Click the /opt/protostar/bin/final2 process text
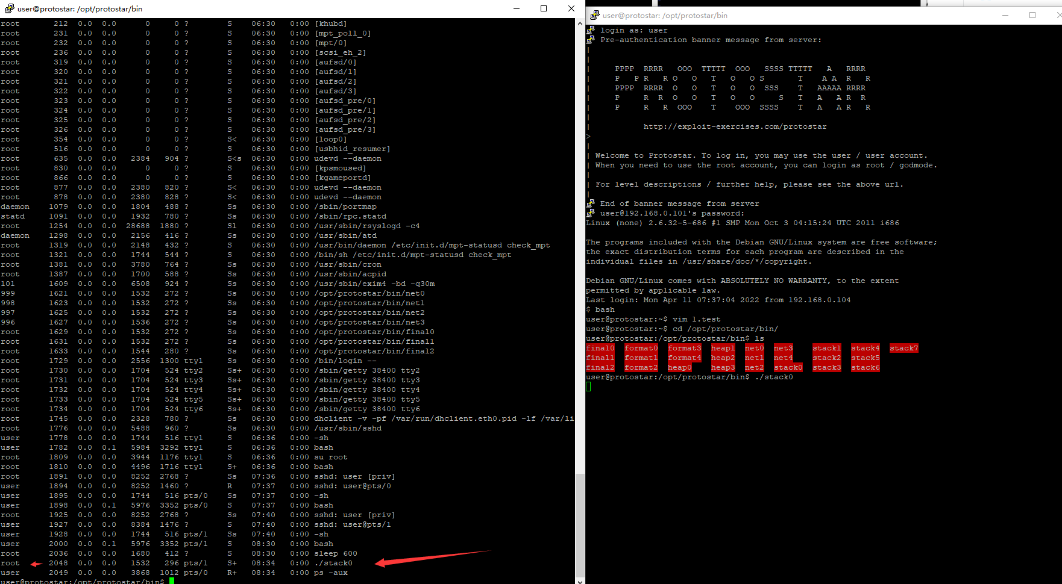The height and width of the screenshot is (584, 1062). [x=374, y=351]
